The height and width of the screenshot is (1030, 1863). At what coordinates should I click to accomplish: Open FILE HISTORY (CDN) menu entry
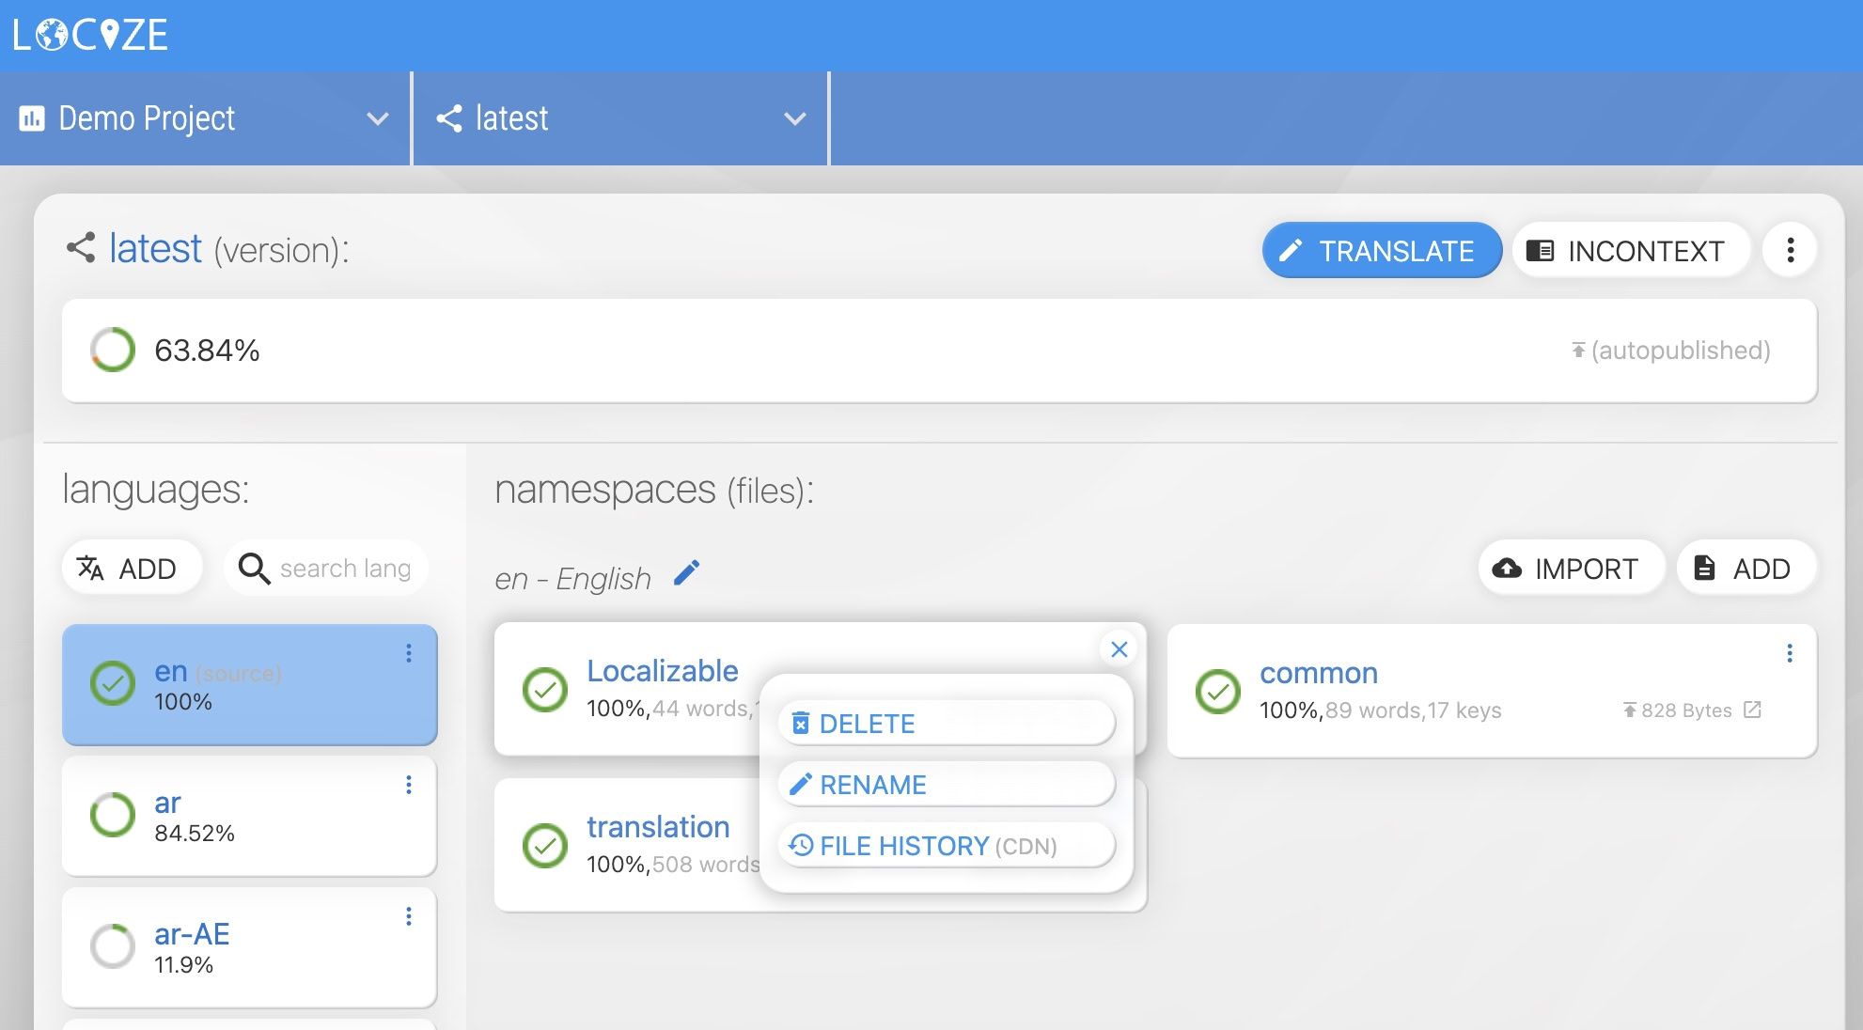point(947,846)
